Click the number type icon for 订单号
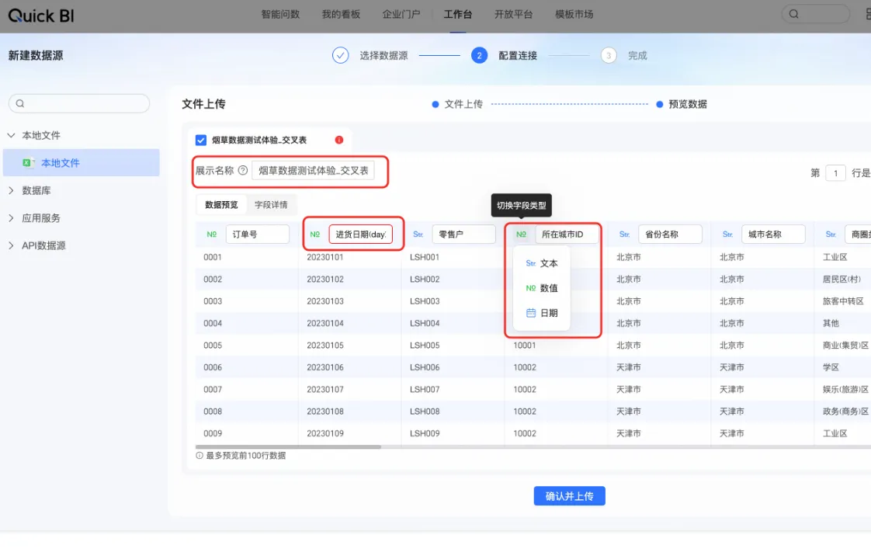871x549 pixels. tap(212, 235)
